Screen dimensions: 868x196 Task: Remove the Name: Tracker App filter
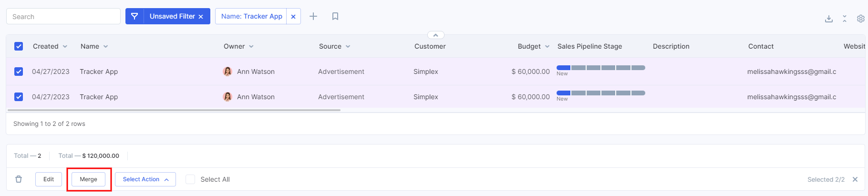(293, 17)
